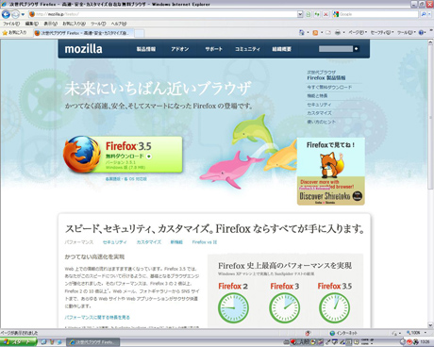Click the カスタマイズ sidebar link
The height and width of the screenshot is (347, 434).
click(x=319, y=113)
